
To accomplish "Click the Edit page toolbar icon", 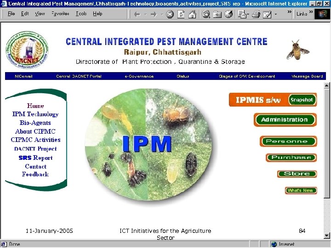I will [267, 14].
